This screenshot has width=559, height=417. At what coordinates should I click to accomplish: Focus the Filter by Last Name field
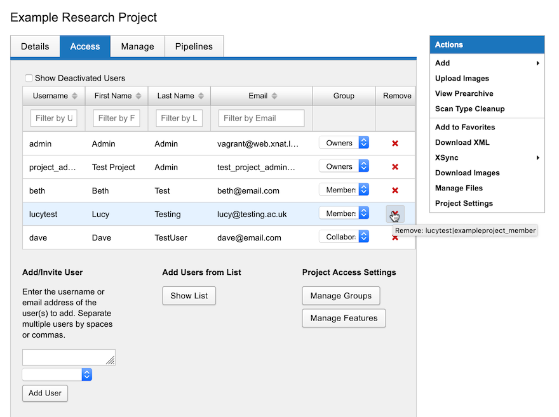[179, 118]
